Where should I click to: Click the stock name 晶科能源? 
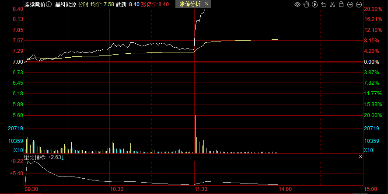tap(66, 4)
